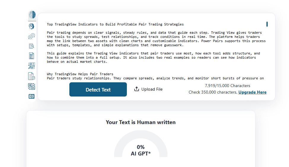289x167 pixels.
Task: Click the 'Why TradingView Helps Pair Traders' line
Action: point(80,74)
